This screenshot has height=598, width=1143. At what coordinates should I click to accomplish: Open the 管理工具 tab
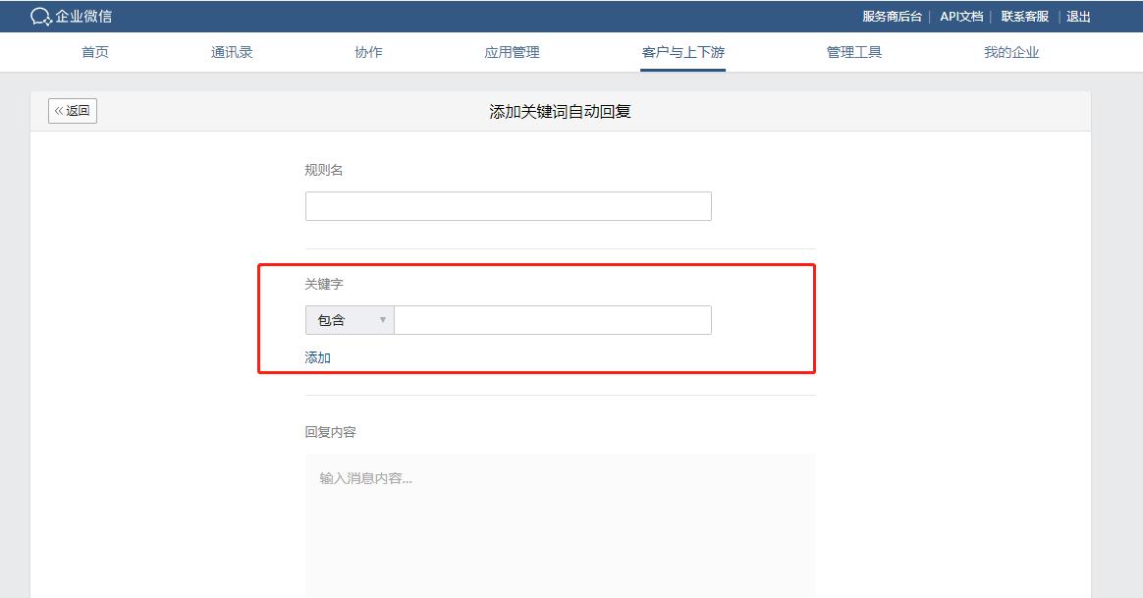tap(854, 53)
